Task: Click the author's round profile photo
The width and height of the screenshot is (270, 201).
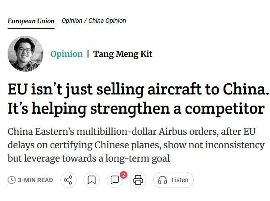Action: 25,54
